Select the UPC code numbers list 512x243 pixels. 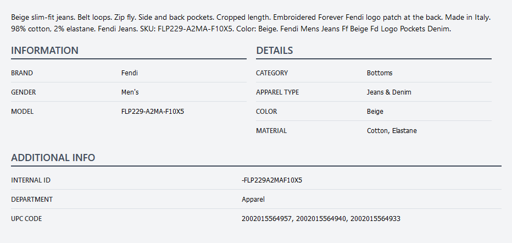click(x=321, y=219)
